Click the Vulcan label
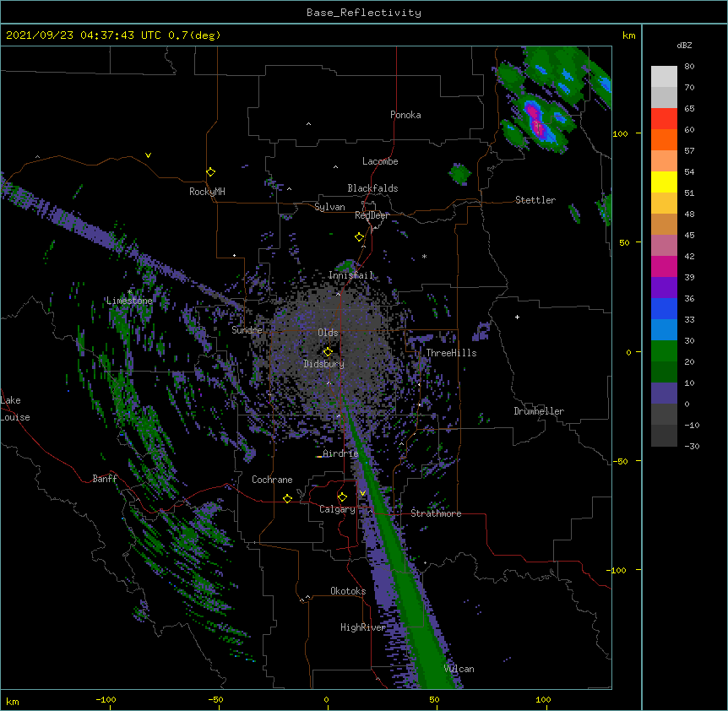 click(459, 669)
